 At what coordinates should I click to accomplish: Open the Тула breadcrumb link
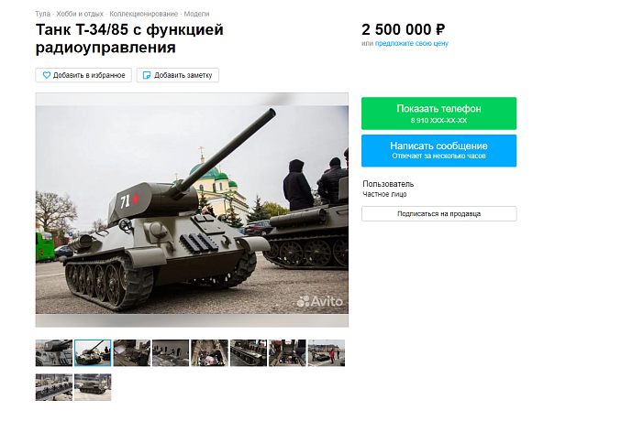tap(43, 14)
